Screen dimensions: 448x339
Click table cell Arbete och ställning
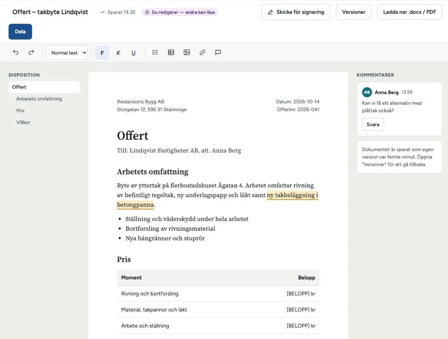point(145,326)
